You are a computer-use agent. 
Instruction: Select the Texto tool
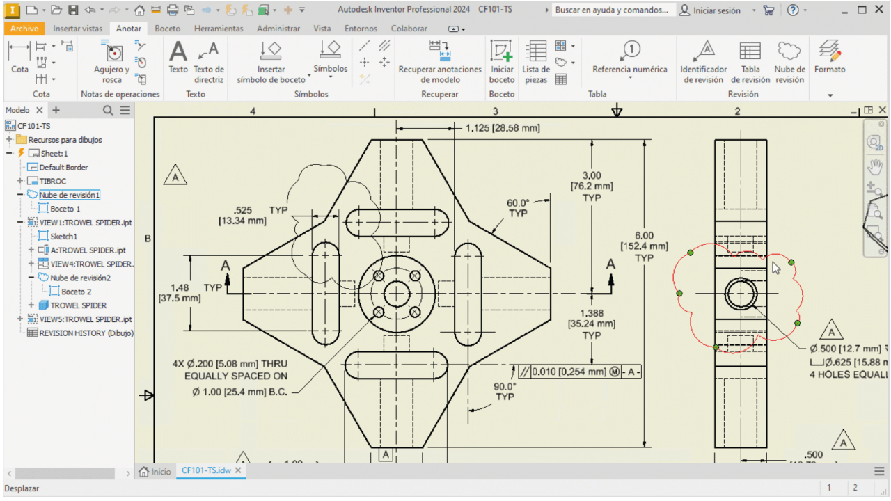(x=178, y=56)
